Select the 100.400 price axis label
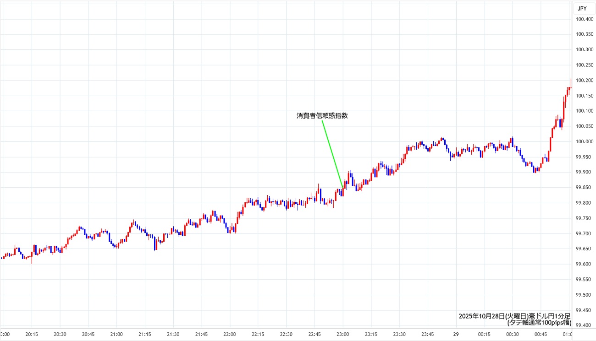596x341 pixels. tap(584, 19)
